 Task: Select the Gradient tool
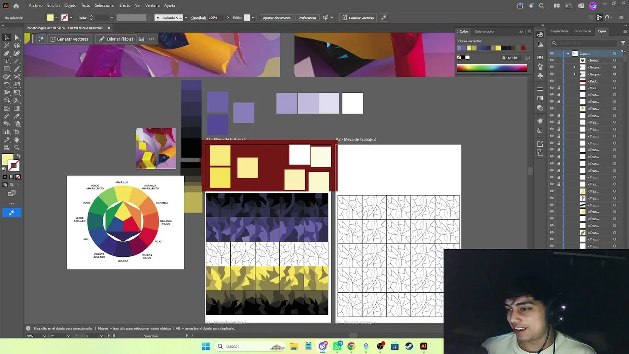(x=17, y=108)
